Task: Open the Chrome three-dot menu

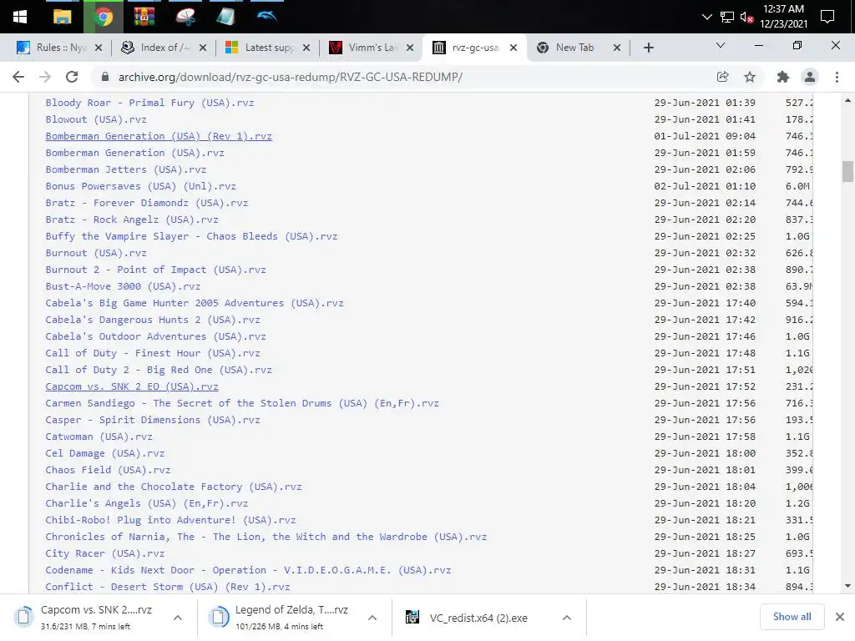Action: click(x=837, y=77)
